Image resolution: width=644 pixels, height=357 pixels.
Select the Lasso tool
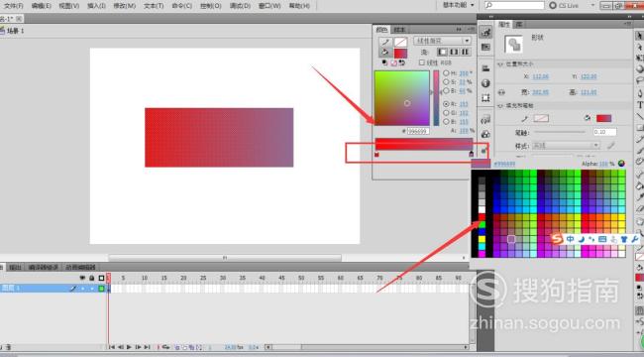click(x=640, y=80)
